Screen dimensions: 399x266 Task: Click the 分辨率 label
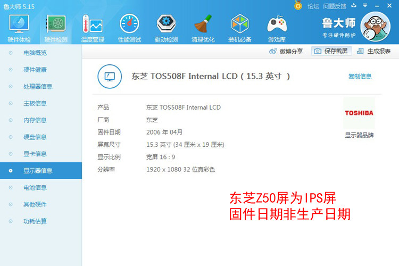tap(106, 170)
